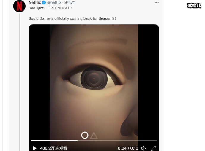
Task: Unmute the video sound
Action: tap(144, 148)
